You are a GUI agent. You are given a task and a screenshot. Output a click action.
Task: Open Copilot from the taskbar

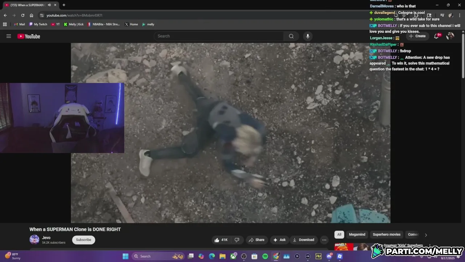(201, 256)
